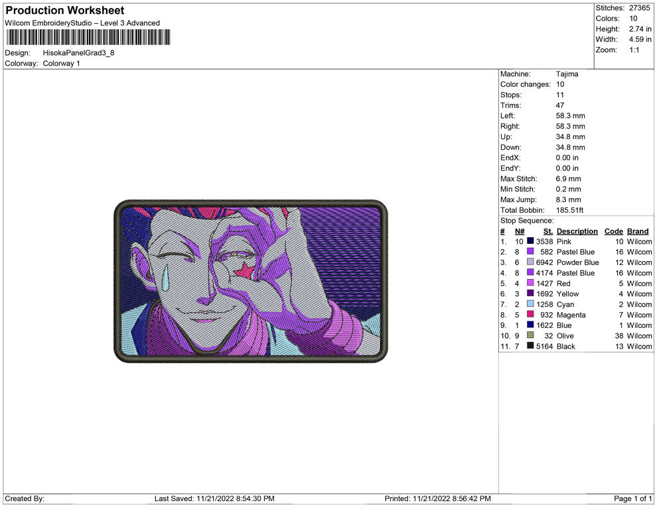Click the 'EndX:' label
The height and width of the screenshot is (505, 657).
pos(510,158)
